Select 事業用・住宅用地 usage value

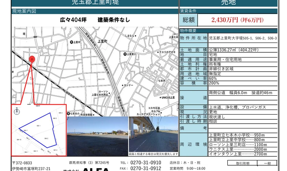tap(225, 59)
